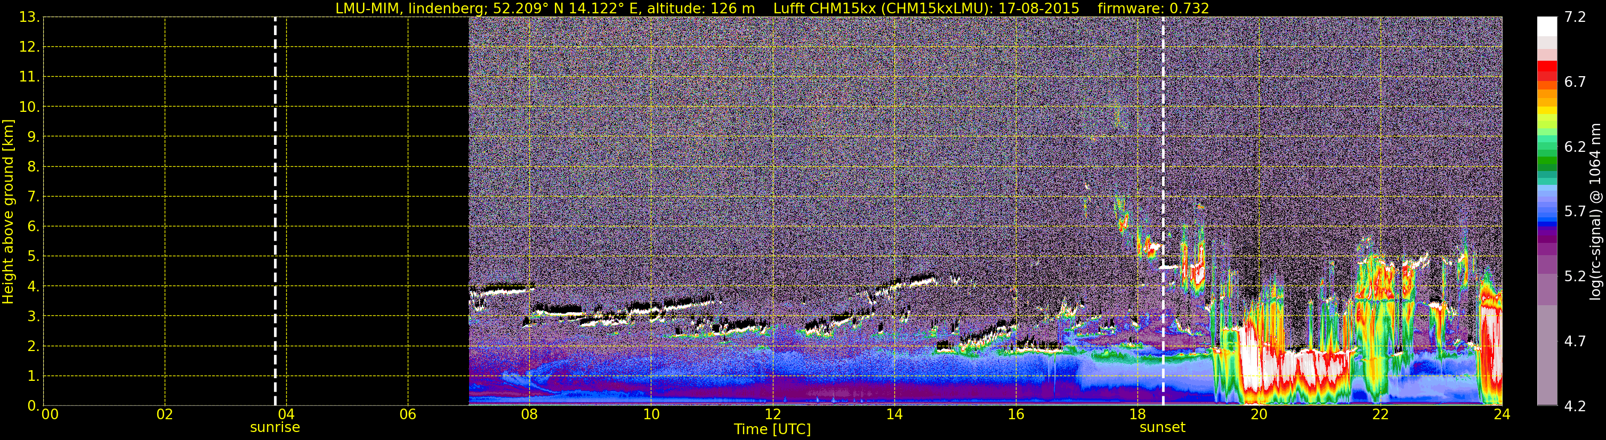
Task: Click the yellow segment of the colorbar
Action: [x=1547, y=111]
